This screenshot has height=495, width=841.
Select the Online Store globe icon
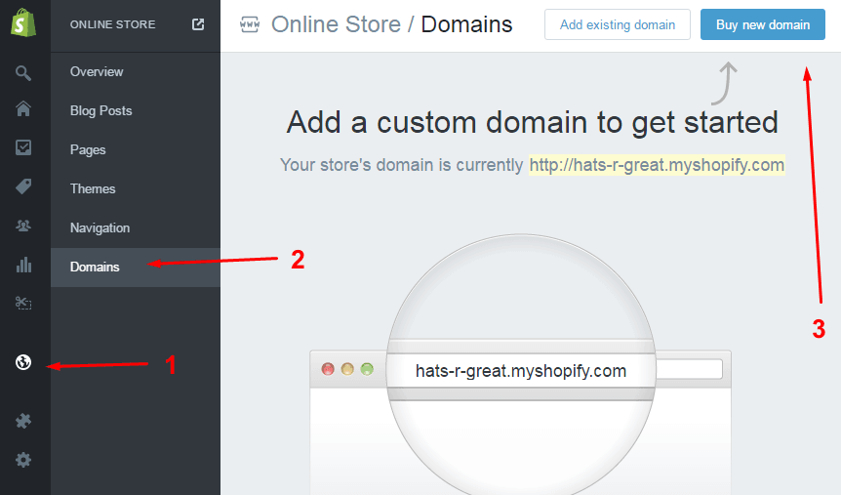23,362
